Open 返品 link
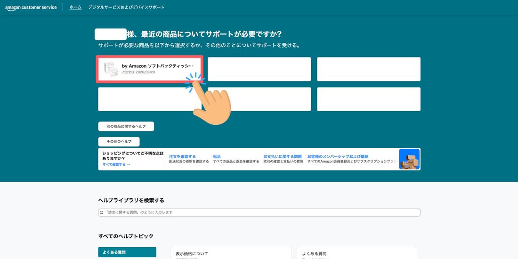This screenshot has height=259, width=518. pyautogui.click(x=217, y=157)
